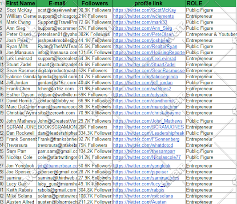Open the davidhornik twitter profile link

tap(144, 101)
